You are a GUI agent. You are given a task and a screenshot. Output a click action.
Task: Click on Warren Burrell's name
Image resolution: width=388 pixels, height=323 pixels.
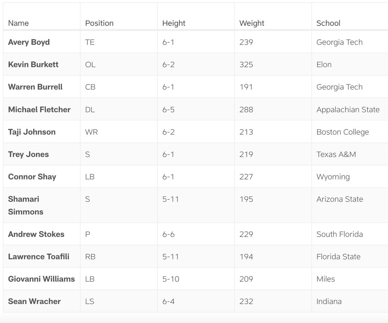[x=35, y=87]
